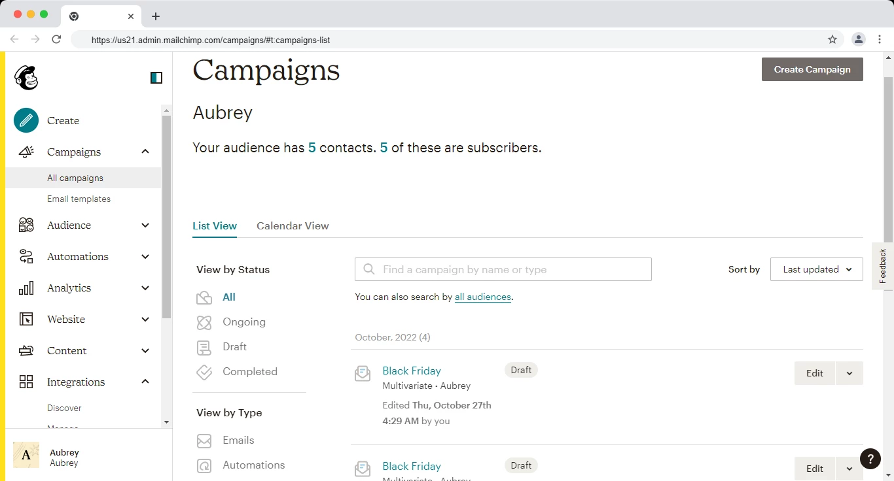Open the Sort by Last updated dropdown
Image resolution: width=894 pixels, height=481 pixels.
point(817,269)
